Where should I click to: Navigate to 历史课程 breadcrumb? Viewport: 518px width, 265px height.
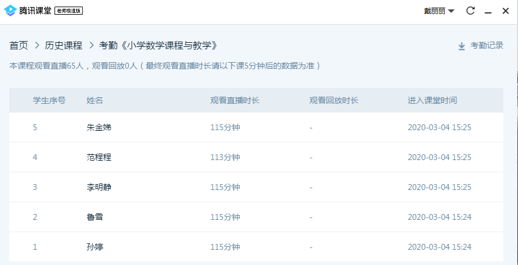click(63, 45)
